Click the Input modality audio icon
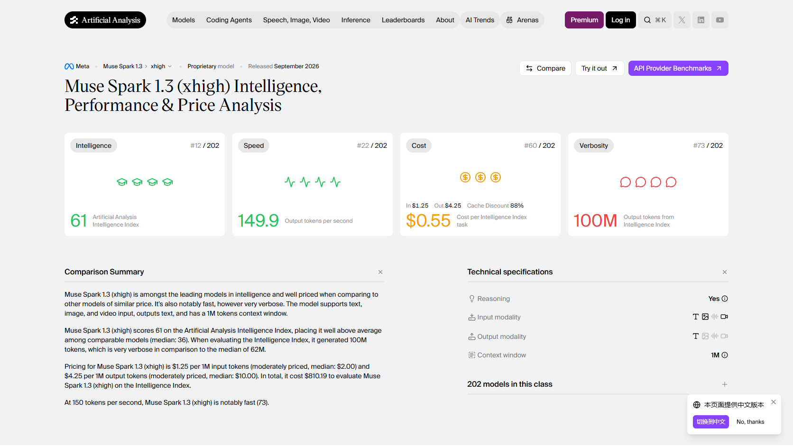Viewport: 793px width, 446px height. pyautogui.click(x=715, y=317)
